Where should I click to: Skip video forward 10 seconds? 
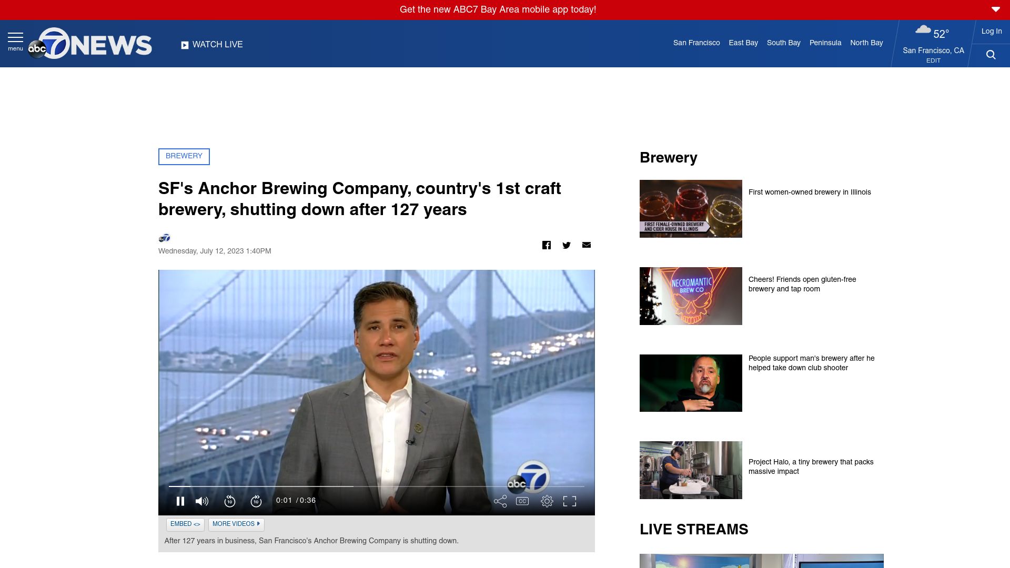pos(256,501)
